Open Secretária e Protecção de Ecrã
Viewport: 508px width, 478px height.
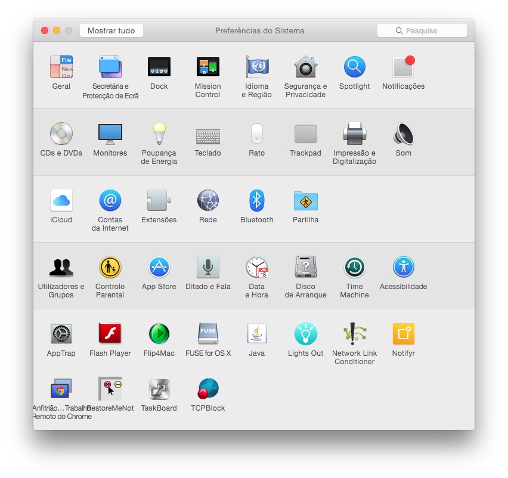(x=110, y=67)
